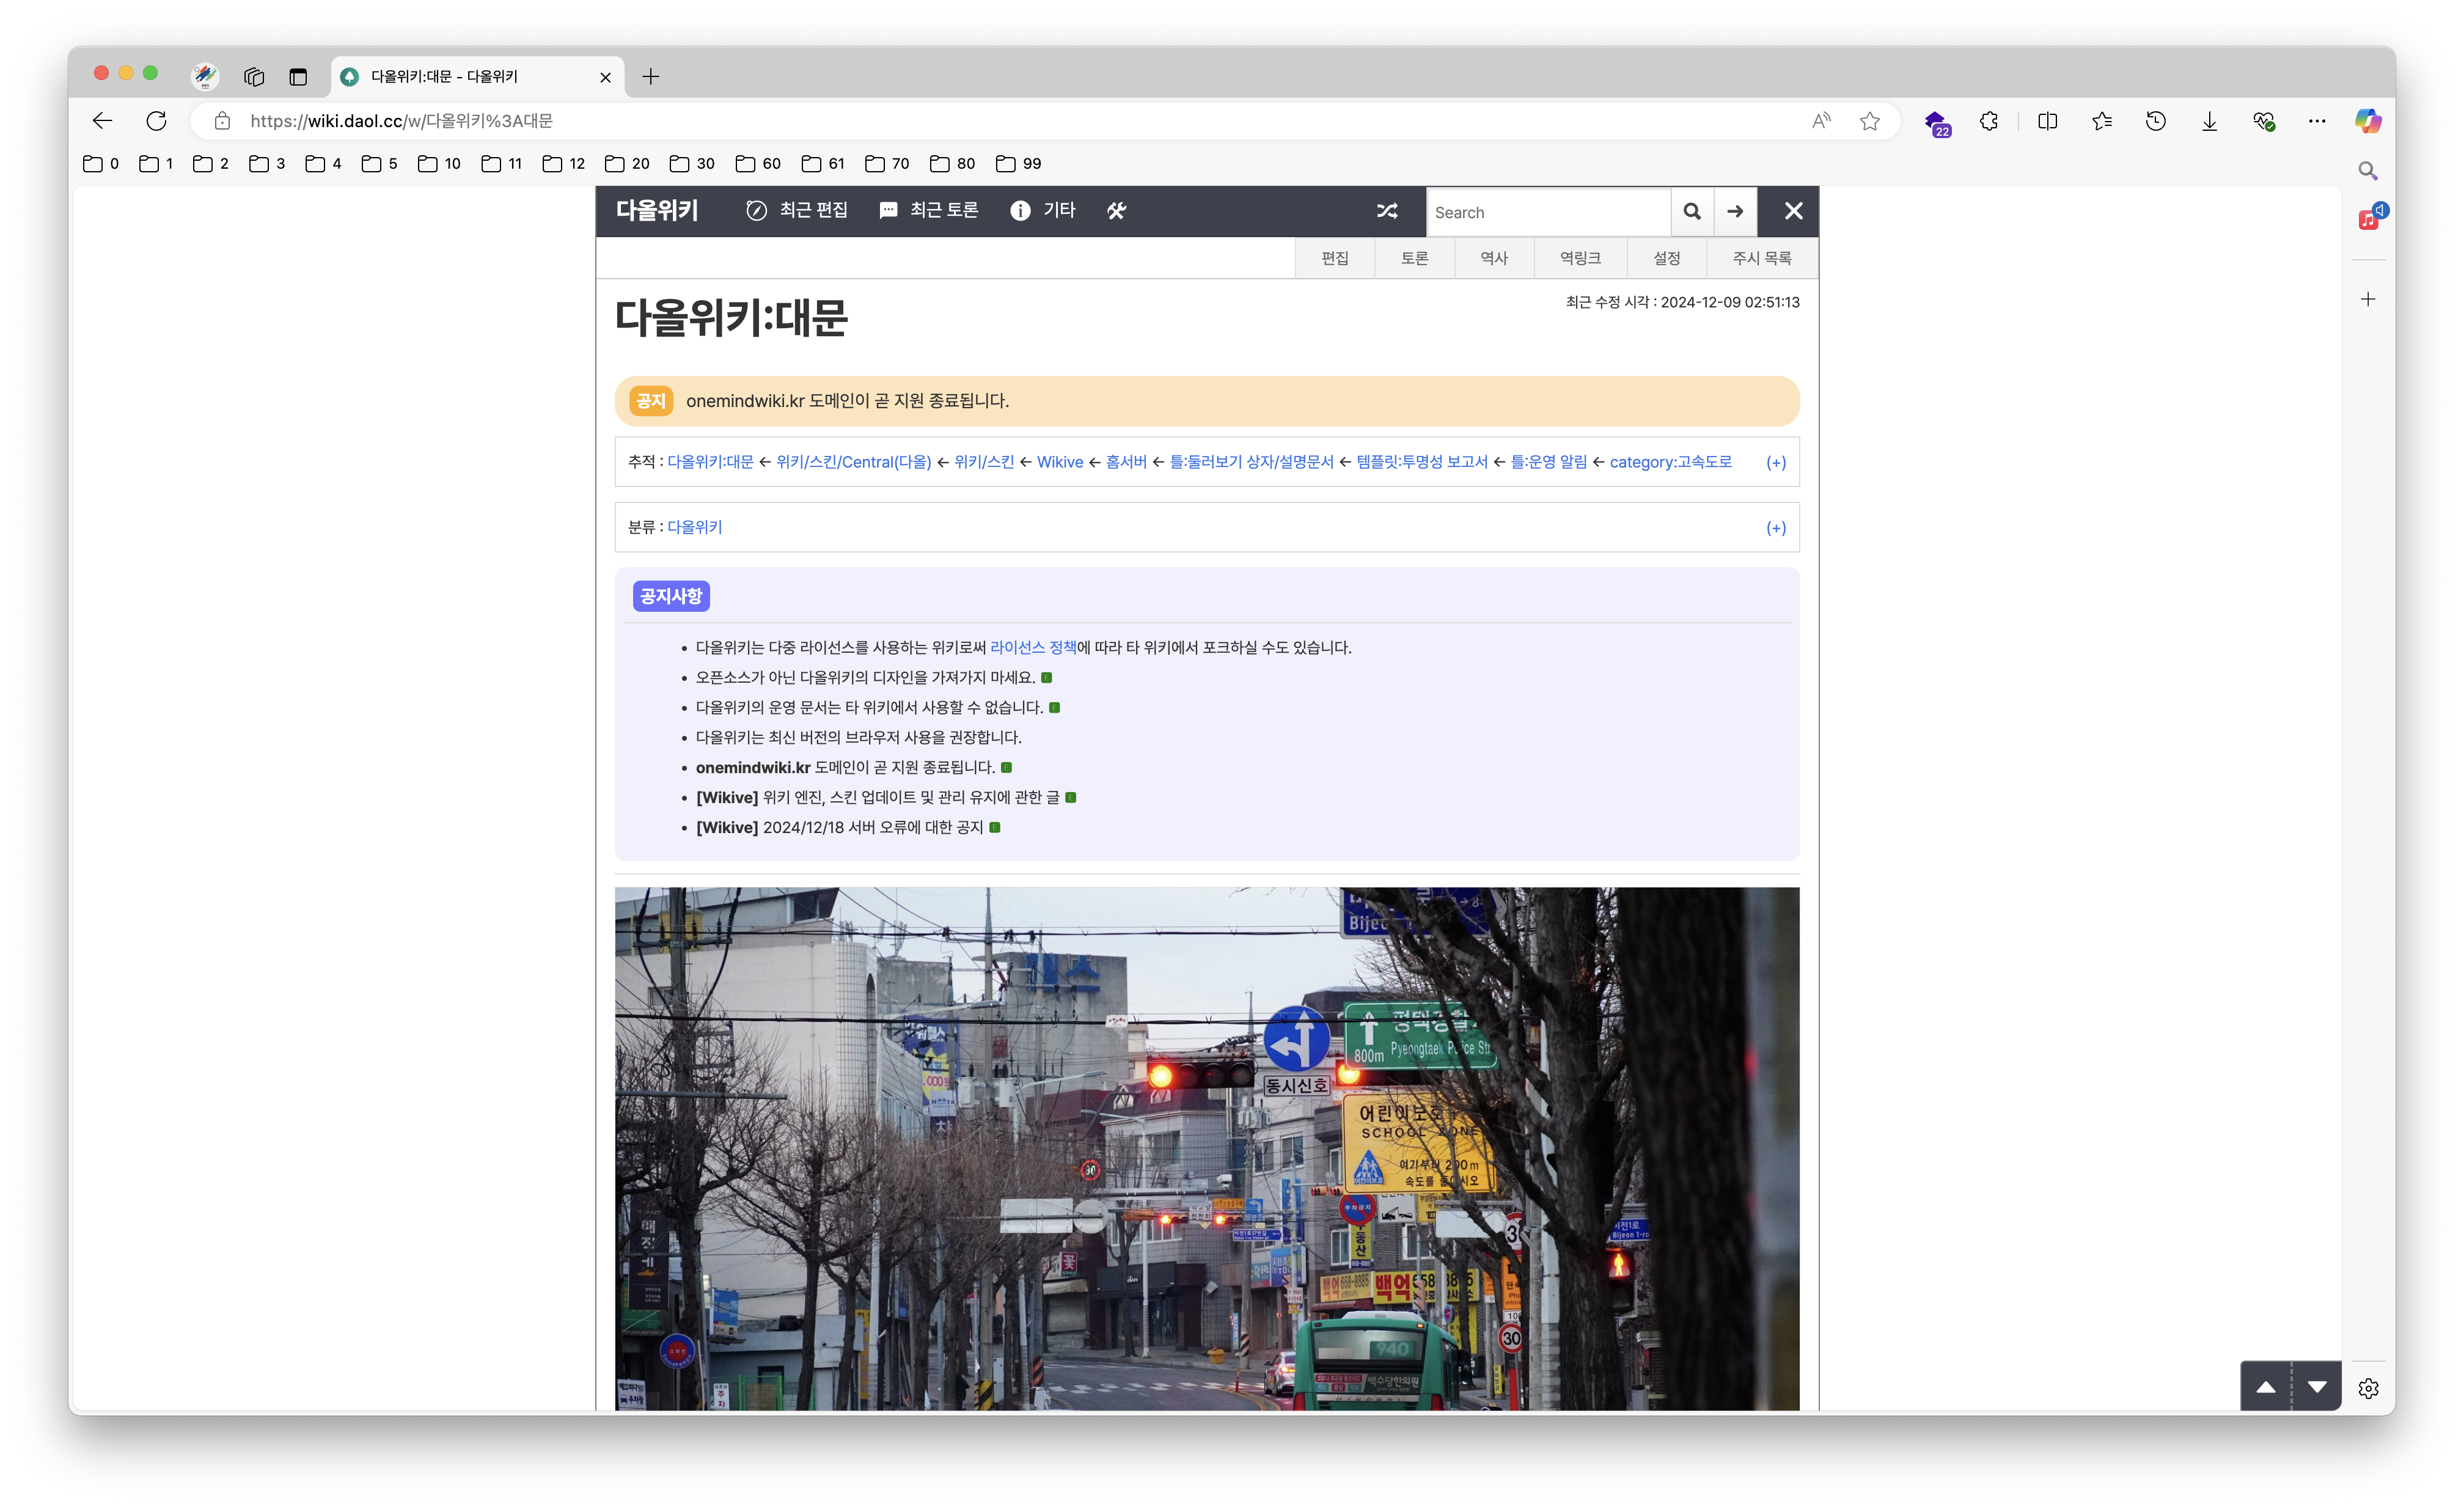
Task: Click the wiki Search input field
Action: (1548, 212)
